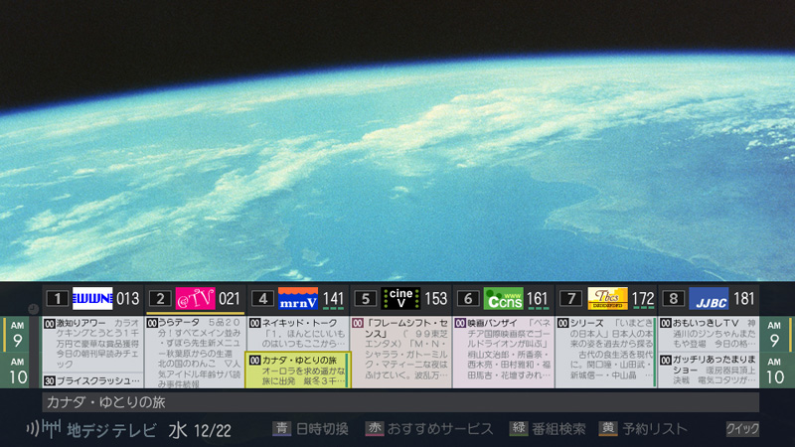Select program ブライスクラッシュ at 9:30
795x447 pixels.
click(92, 380)
